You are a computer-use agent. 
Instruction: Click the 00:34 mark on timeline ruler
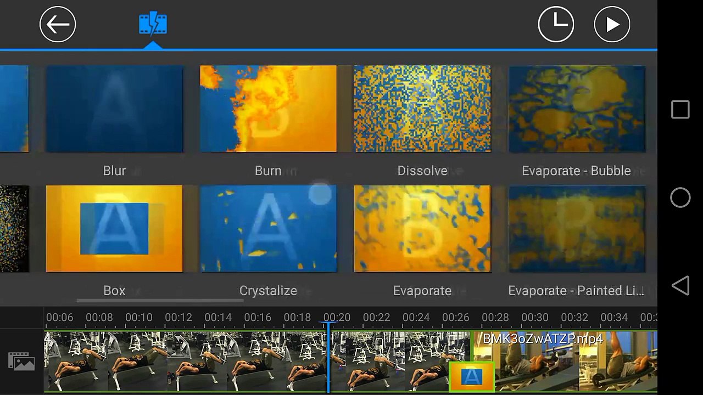pos(614,318)
